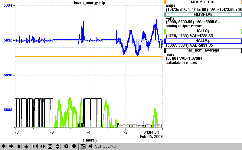Click the SCROLLING status label
Screen dimensions: 242x150
(105, 146)
